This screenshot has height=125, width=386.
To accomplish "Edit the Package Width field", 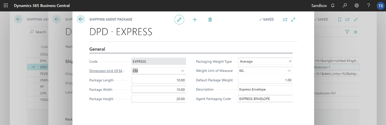I will click(x=159, y=90).
